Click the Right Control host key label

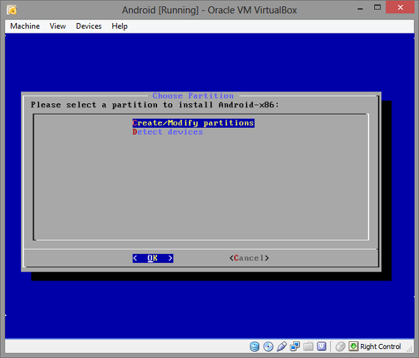[x=381, y=347]
